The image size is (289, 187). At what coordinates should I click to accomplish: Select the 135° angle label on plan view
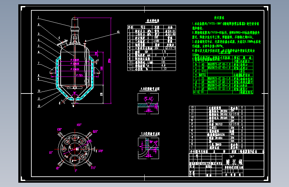click(x=60, y=129)
